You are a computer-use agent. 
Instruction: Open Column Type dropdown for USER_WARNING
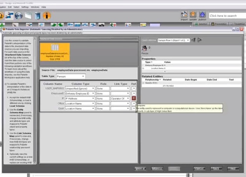pos(80,88)
